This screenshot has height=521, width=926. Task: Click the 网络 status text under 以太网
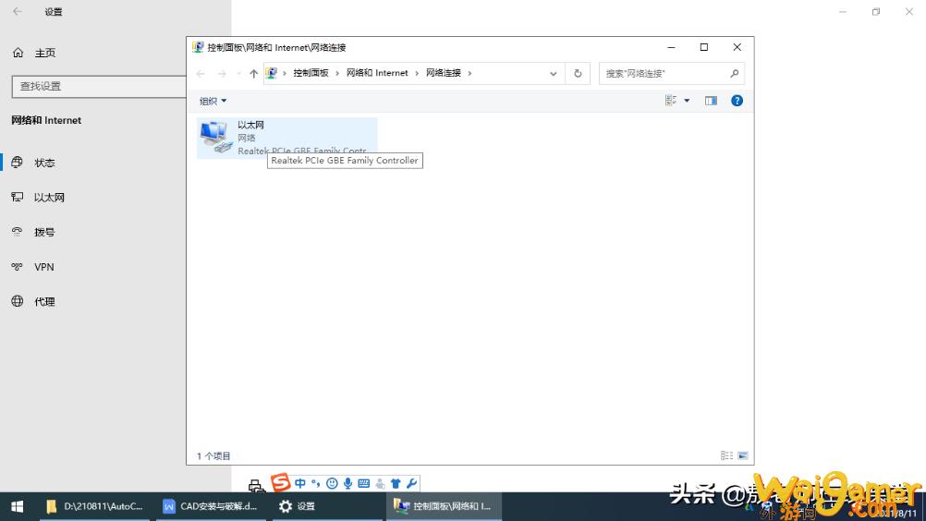246,138
